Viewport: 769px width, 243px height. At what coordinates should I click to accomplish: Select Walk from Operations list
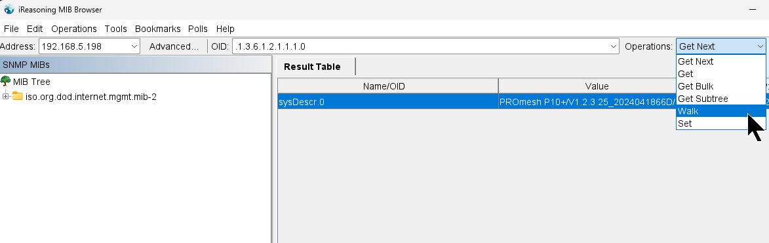(721, 111)
